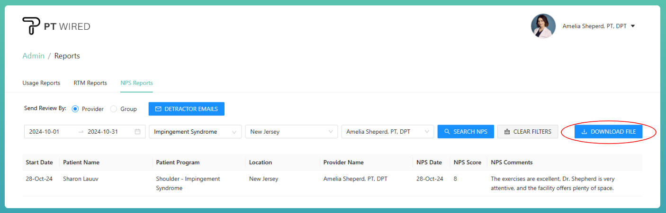Click the end date field 2024-10-31
Image resolution: width=666 pixels, height=213 pixels.
103,132
